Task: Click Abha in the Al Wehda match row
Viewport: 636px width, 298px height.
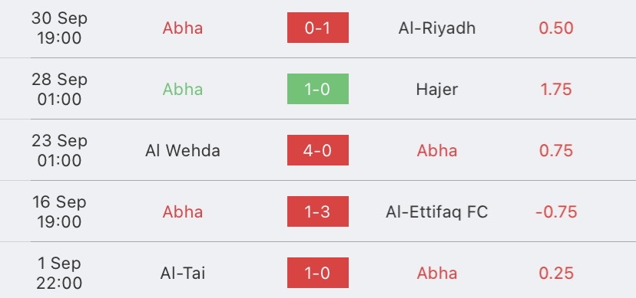Action: pos(437,151)
